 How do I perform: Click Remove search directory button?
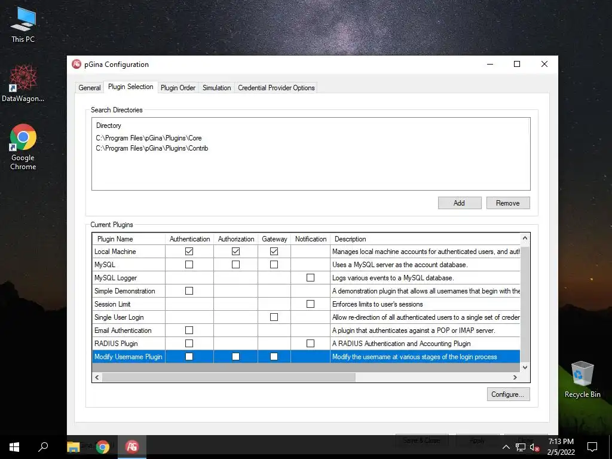[x=508, y=203]
